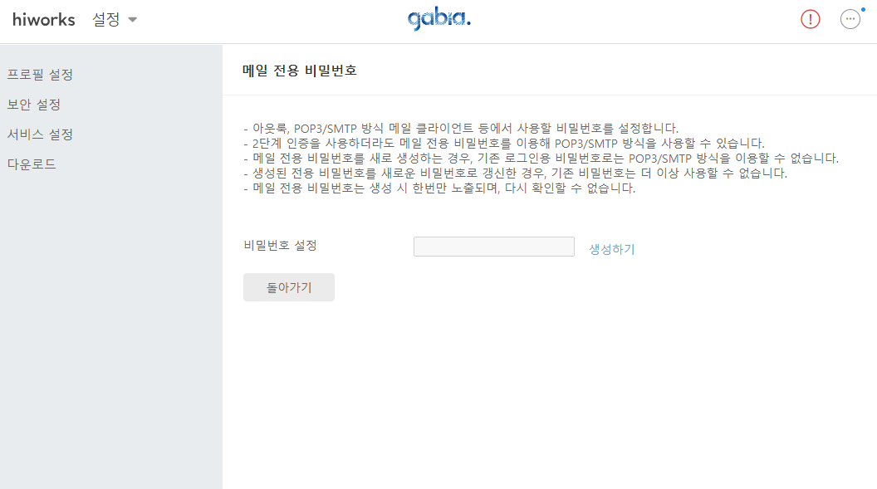
Task: Click the red exclamation alert icon
Action: [810, 20]
